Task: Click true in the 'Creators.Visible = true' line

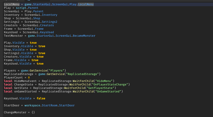Action: coord(40,57)
